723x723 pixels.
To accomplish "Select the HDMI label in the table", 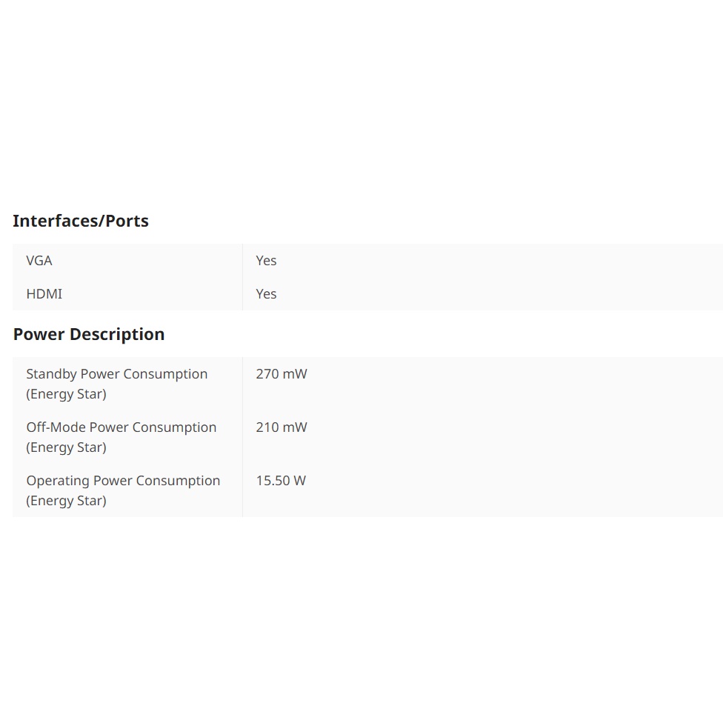I will pos(44,294).
